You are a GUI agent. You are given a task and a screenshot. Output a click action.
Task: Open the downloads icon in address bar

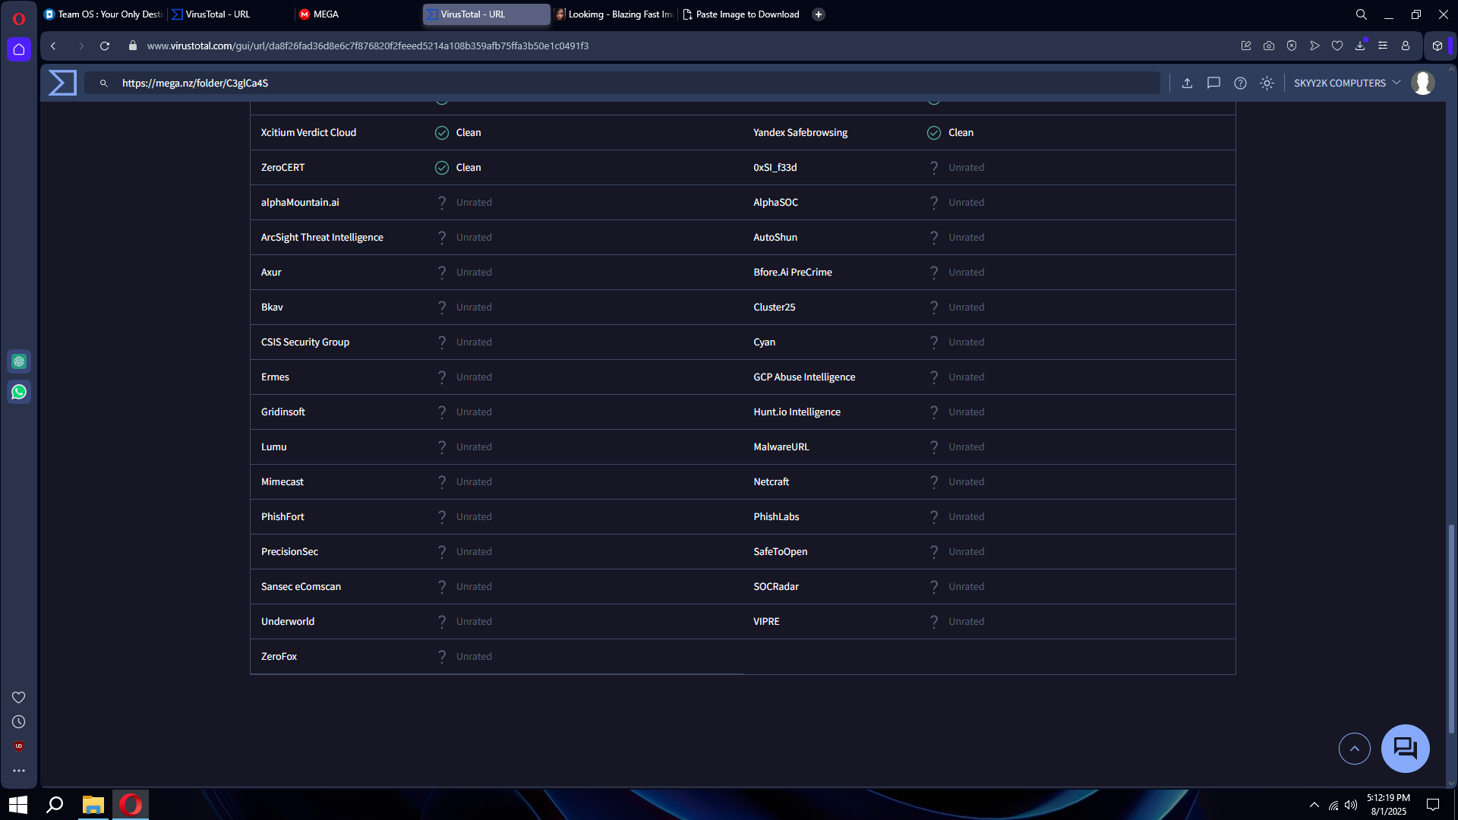pyautogui.click(x=1360, y=46)
